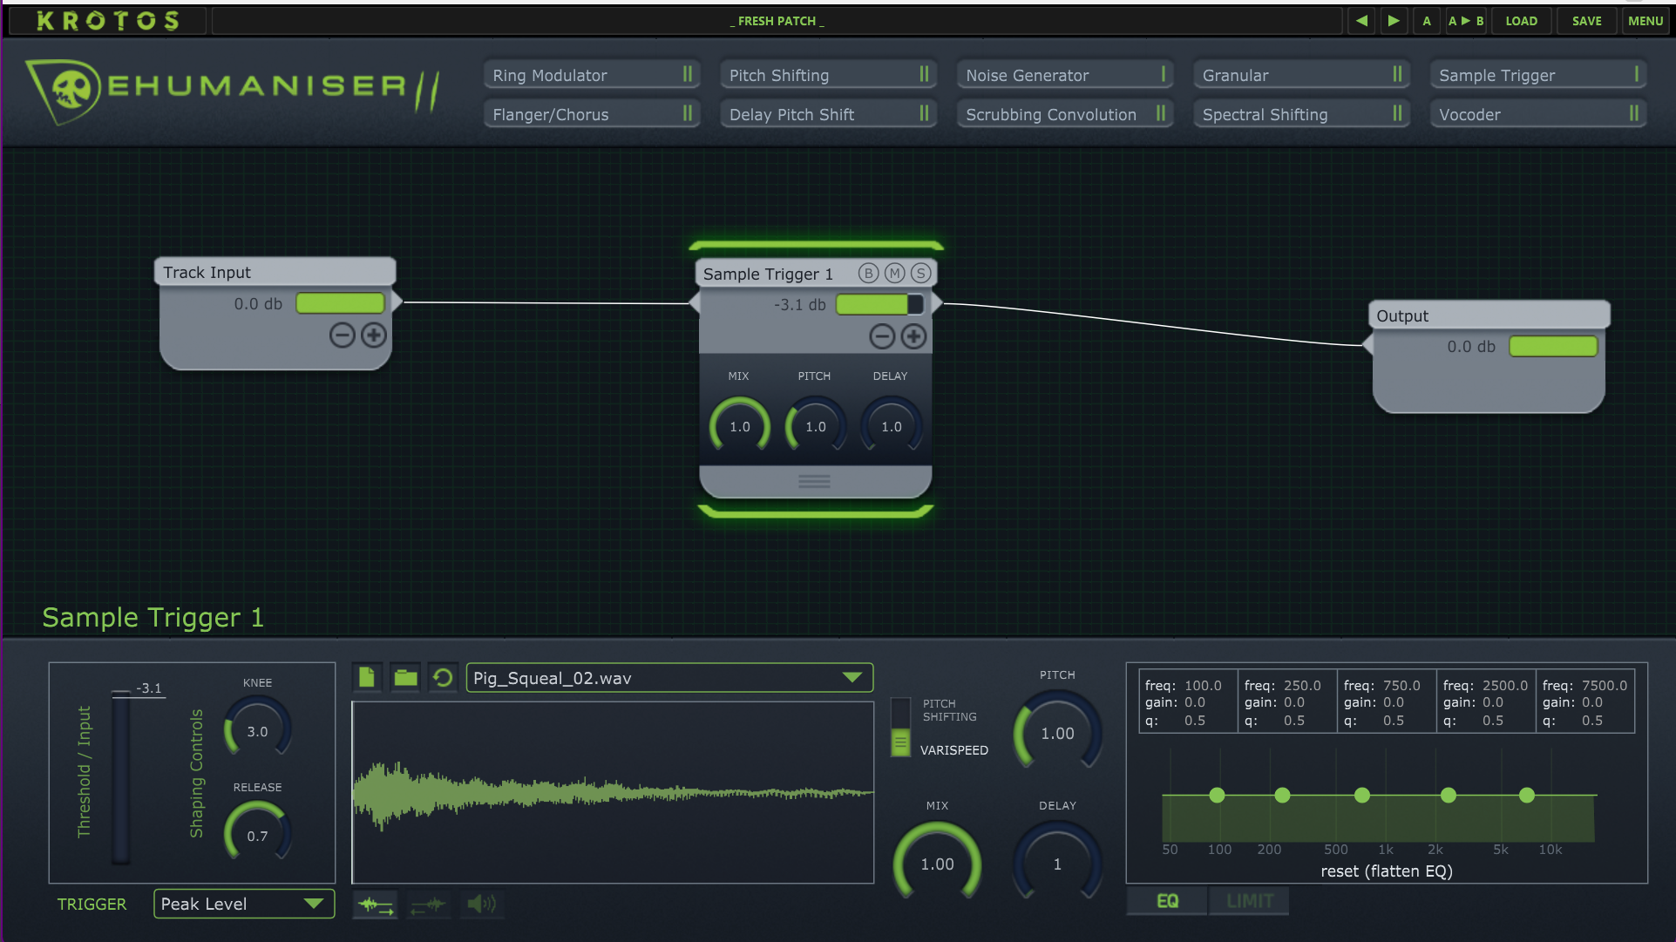Load a single sample file icon

(367, 678)
